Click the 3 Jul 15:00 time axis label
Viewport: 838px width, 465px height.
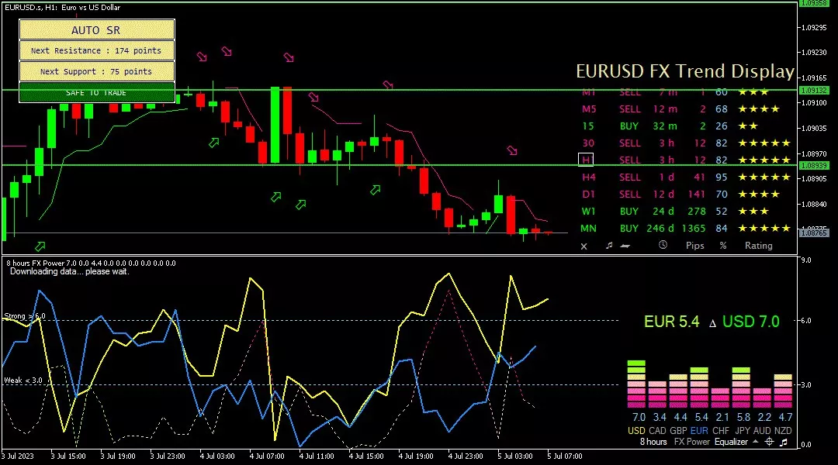68,456
